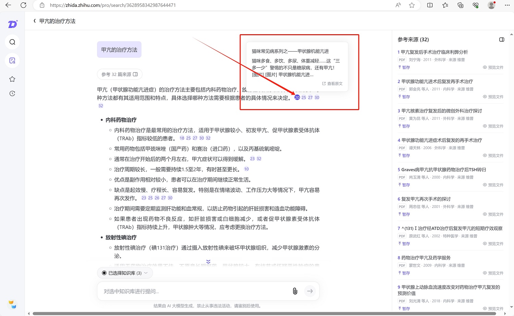Viewport: 514px width, 316px height.
Task: Add page to favorites star icon
Action: [412, 5]
